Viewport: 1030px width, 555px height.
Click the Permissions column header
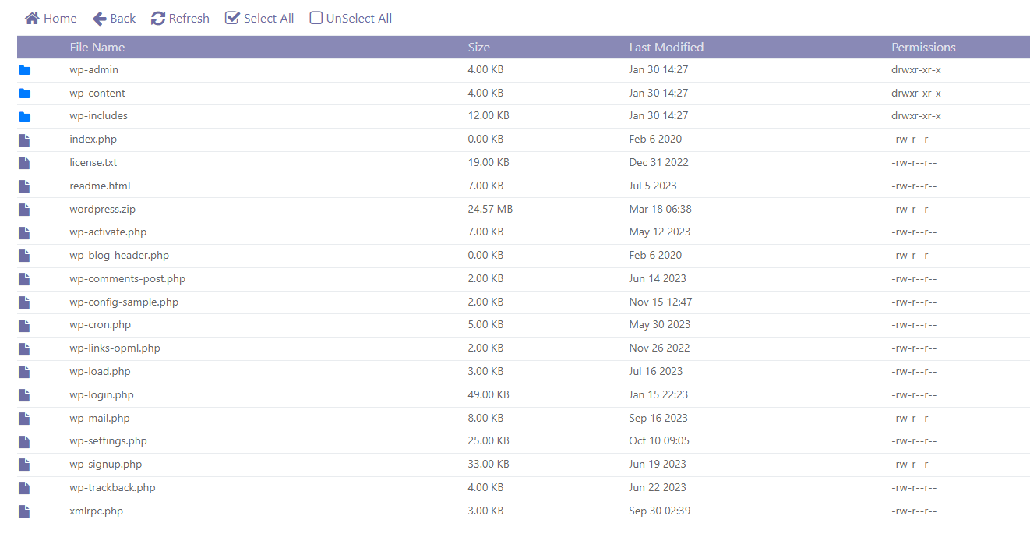923,48
